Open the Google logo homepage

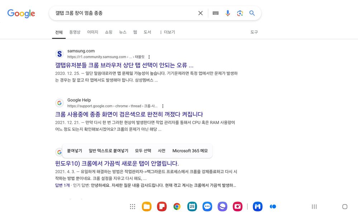(x=21, y=14)
